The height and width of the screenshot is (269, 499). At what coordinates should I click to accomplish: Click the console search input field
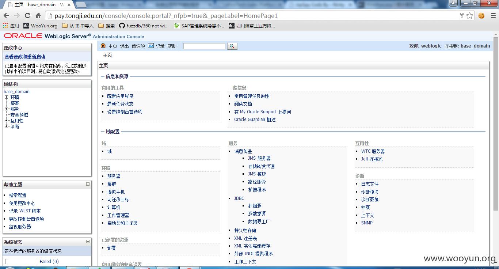tap(204, 46)
